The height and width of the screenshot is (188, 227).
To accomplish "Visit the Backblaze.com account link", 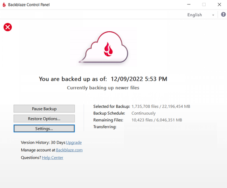I will (69, 150).
